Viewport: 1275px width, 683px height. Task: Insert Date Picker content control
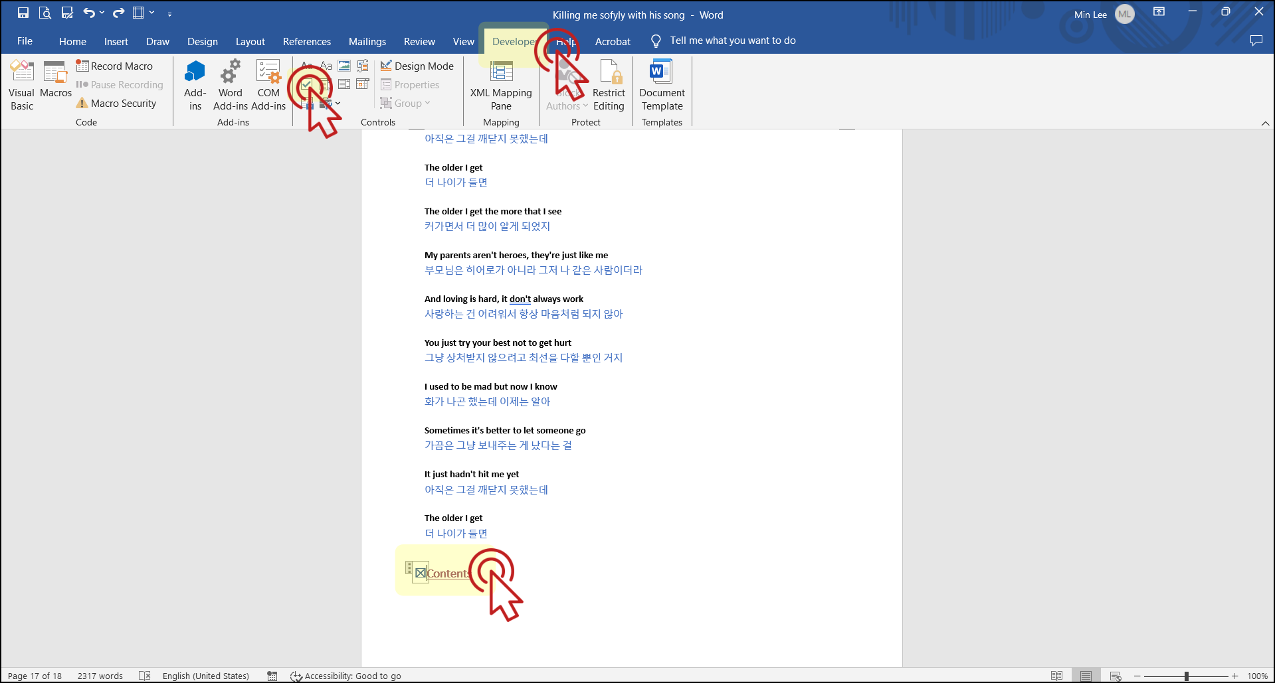pos(363,84)
